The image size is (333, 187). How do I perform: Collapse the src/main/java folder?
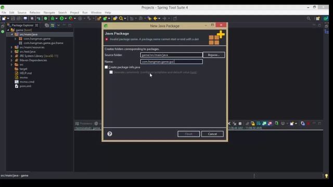click(12, 34)
